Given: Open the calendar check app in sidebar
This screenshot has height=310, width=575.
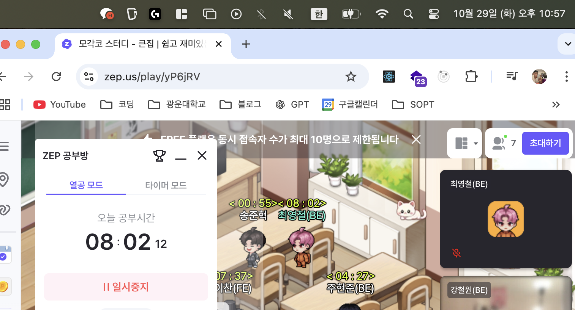Looking at the screenshot, I should (x=5, y=254).
